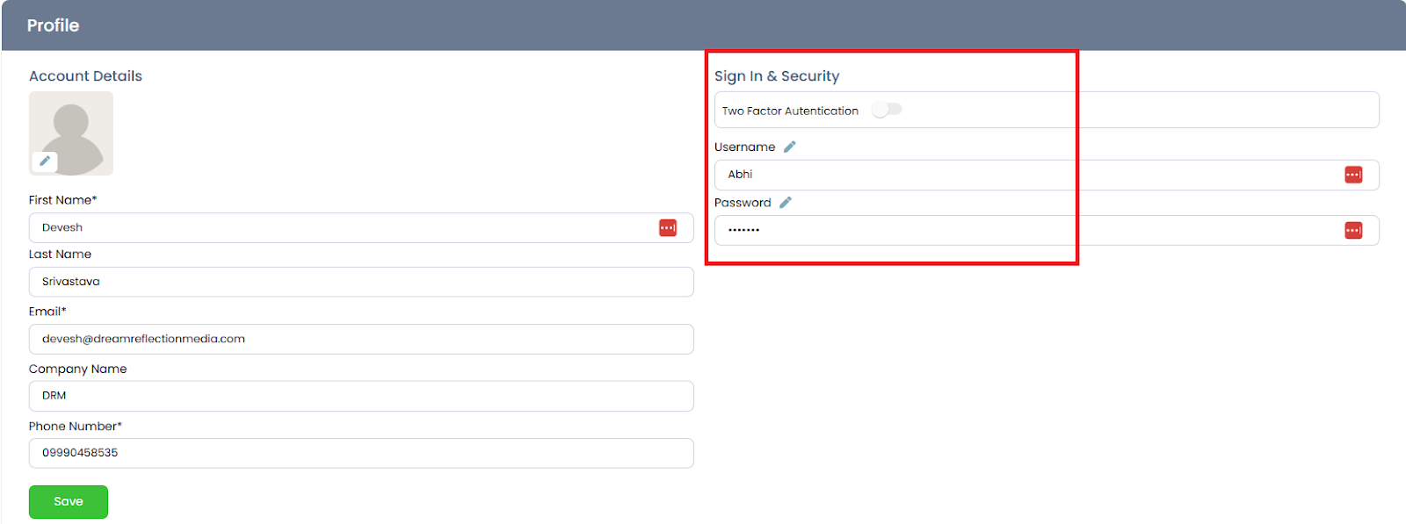The width and height of the screenshot is (1406, 524).
Task: Focus the Phone Number input field
Action: pyautogui.click(x=360, y=453)
